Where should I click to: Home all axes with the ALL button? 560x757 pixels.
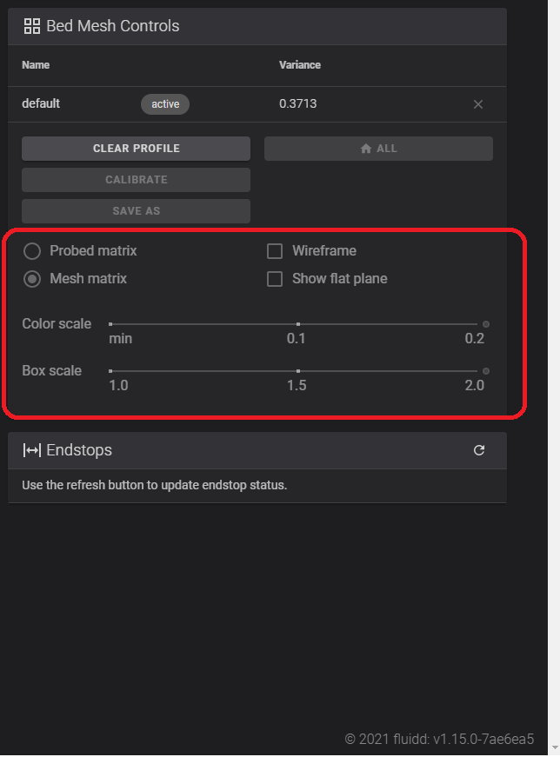point(378,148)
